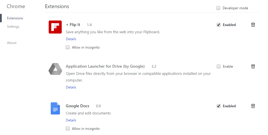Screen dimensions: 268x135
Task: View Details for Application Launcher for Drive
Action: 71,87
